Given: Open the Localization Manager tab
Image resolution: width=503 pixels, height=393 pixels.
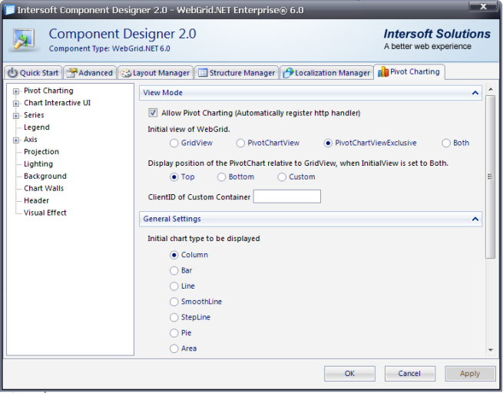Looking at the screenshot, I should click(326, 73).
